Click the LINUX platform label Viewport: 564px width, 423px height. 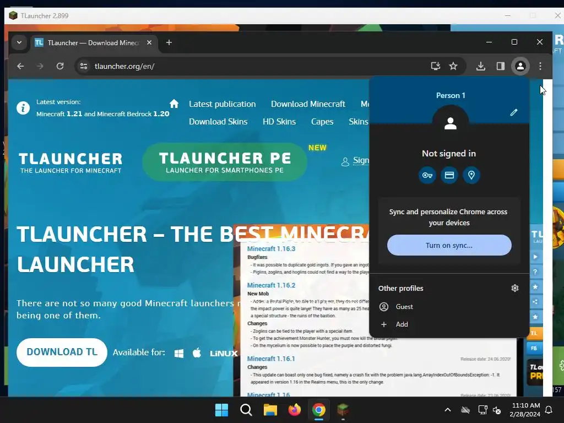pos(224,354)
